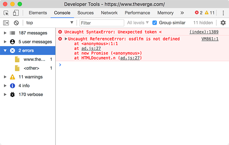229x145 pixels.
Task: Open the Network tab
Action: pos(109,13)
